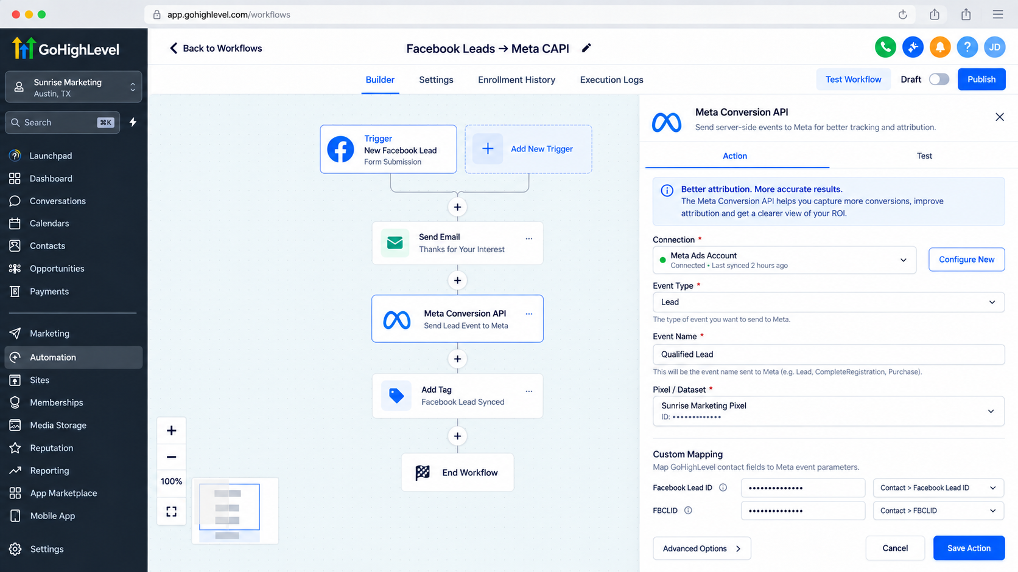Add step below Send Email
This screenshot has height=572, width=1018.
pyautogui.click(x=457, y=280)
